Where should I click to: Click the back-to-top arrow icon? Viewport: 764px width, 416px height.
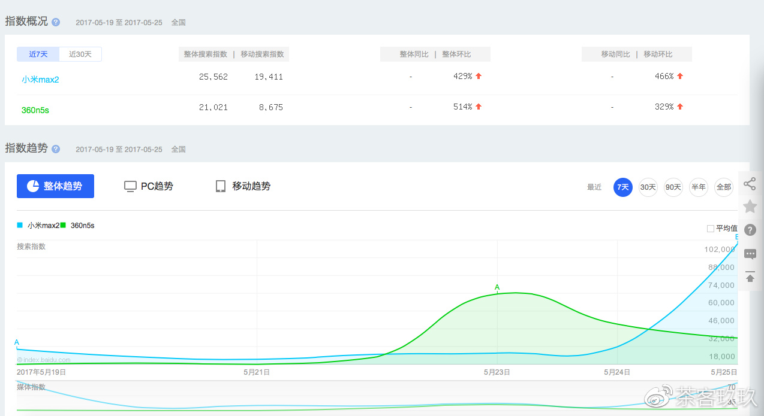[750, 277]
